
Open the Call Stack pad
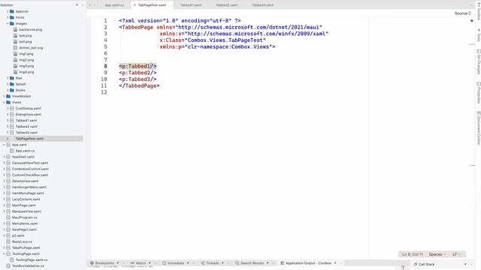[426, 264]
